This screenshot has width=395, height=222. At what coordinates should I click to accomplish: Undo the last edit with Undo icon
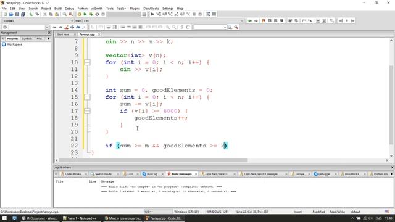point(31,14)
